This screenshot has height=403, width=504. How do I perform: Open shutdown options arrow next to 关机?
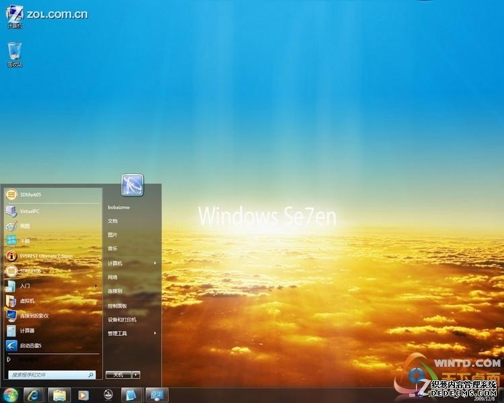[136, 375]
